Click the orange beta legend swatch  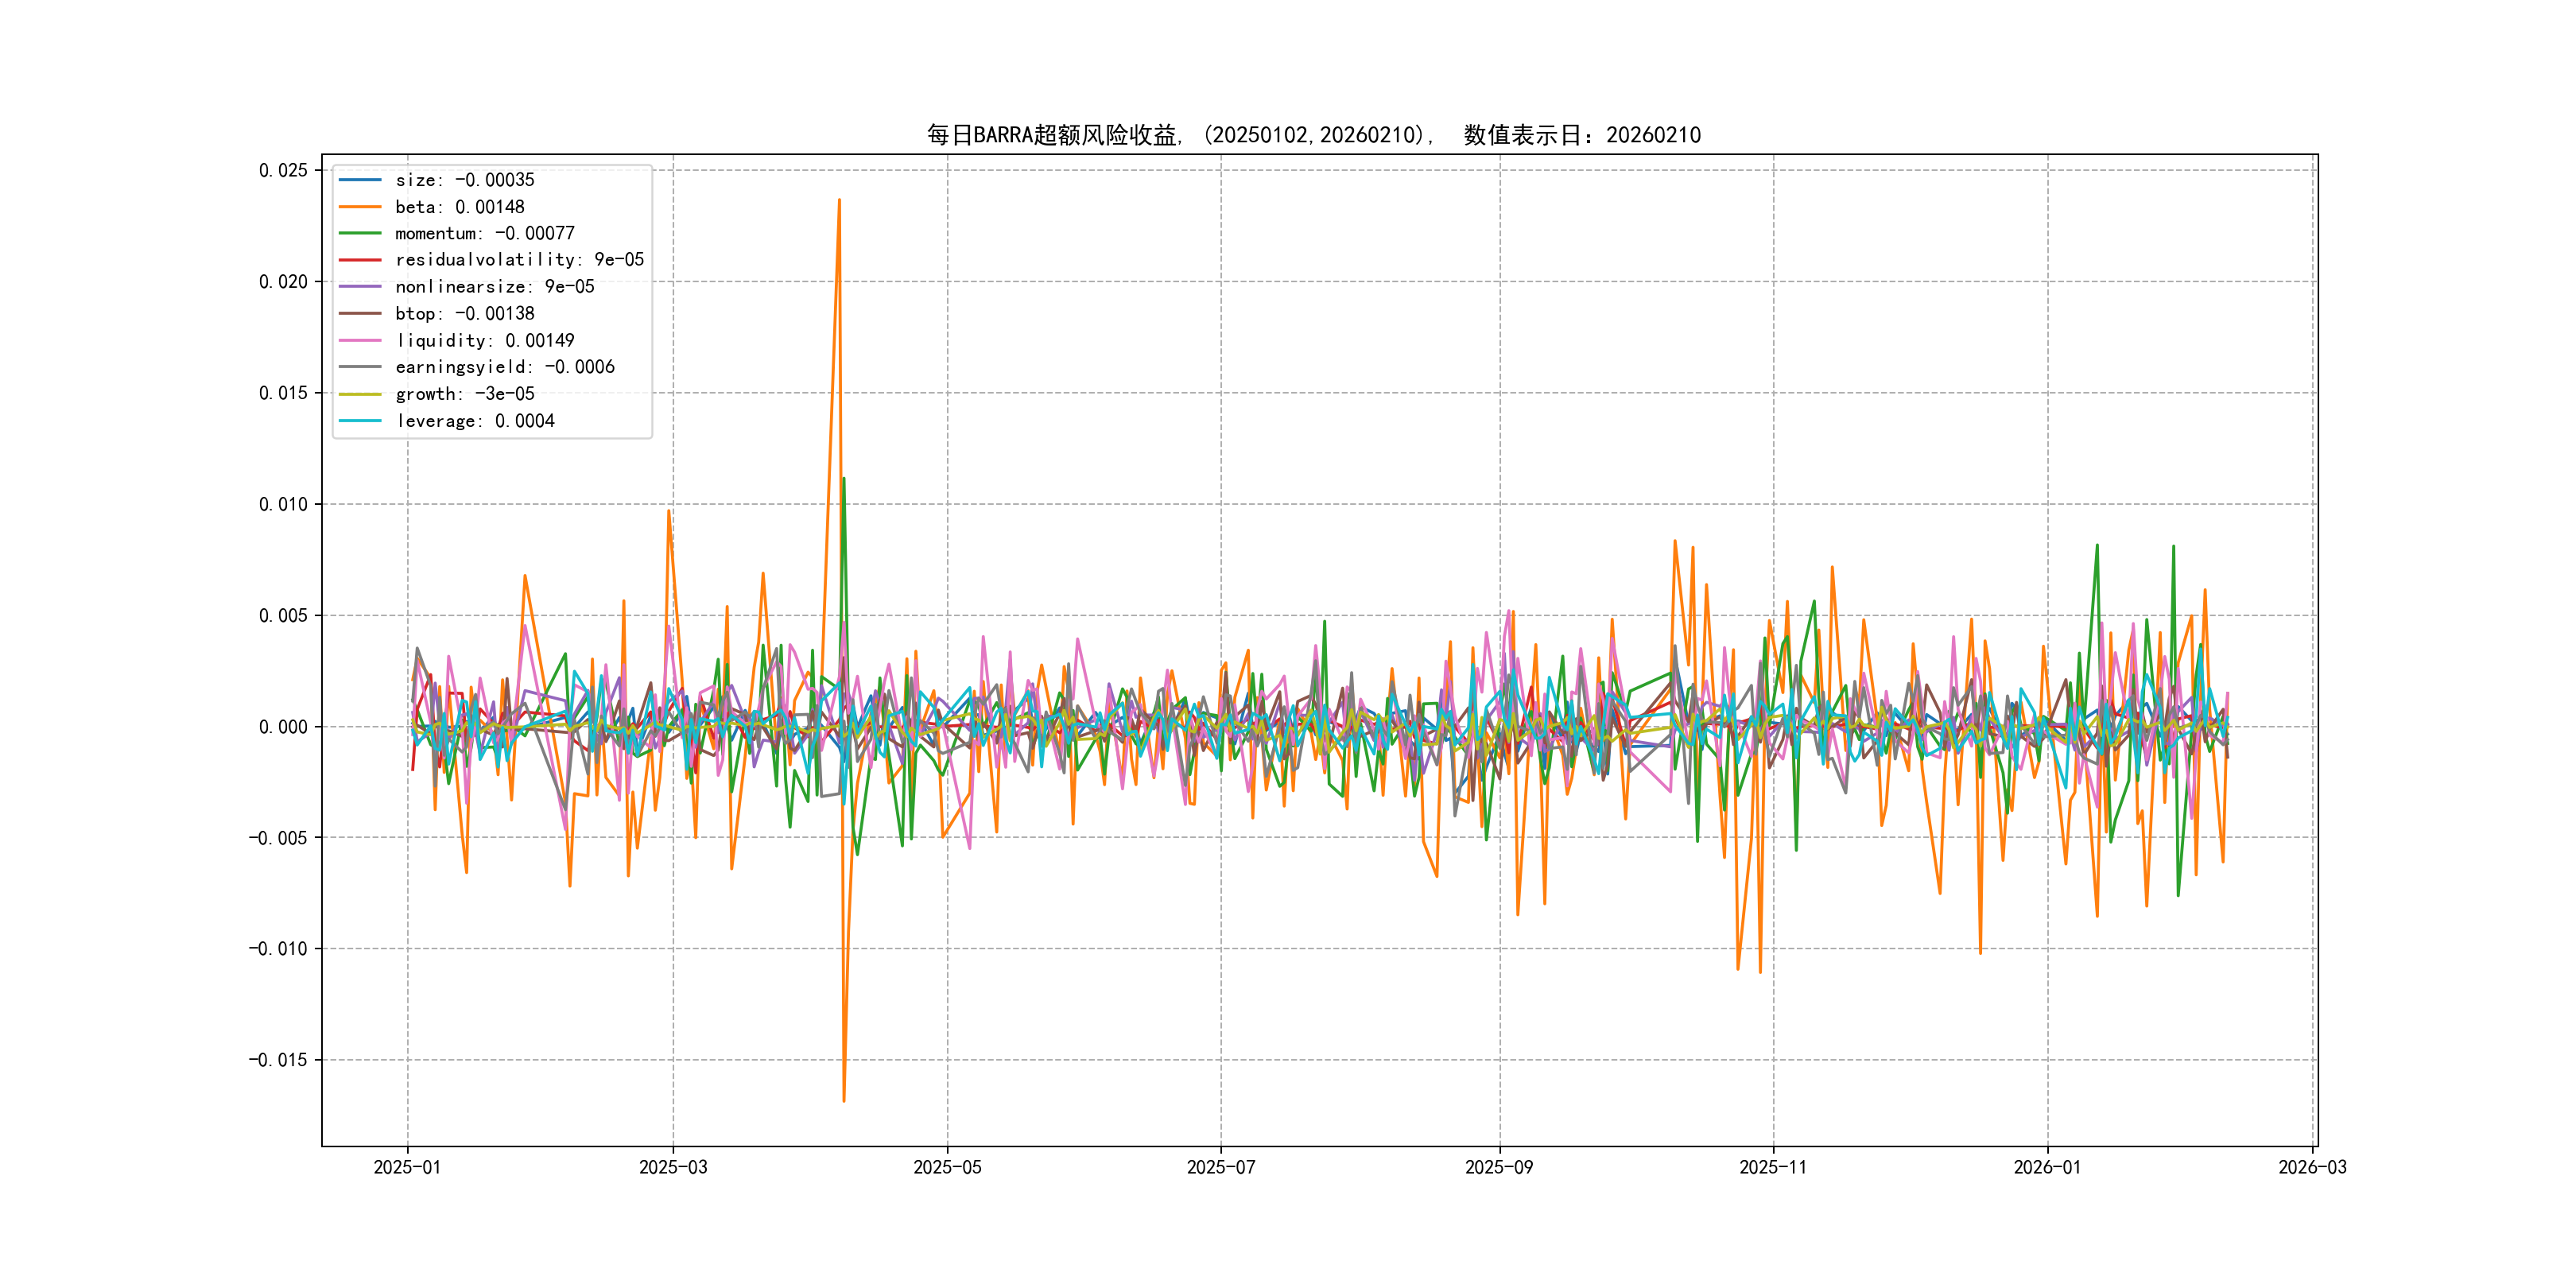(360, 207)
